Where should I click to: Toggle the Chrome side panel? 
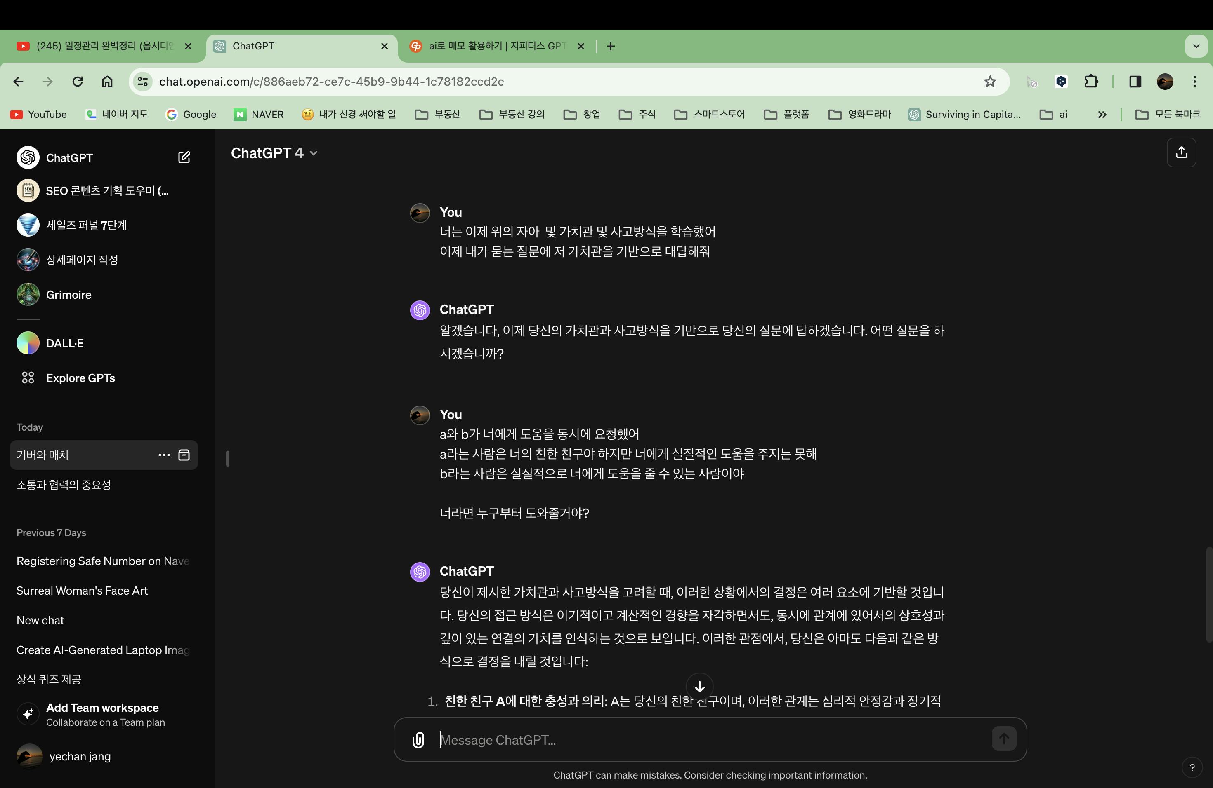point(1135,82)
